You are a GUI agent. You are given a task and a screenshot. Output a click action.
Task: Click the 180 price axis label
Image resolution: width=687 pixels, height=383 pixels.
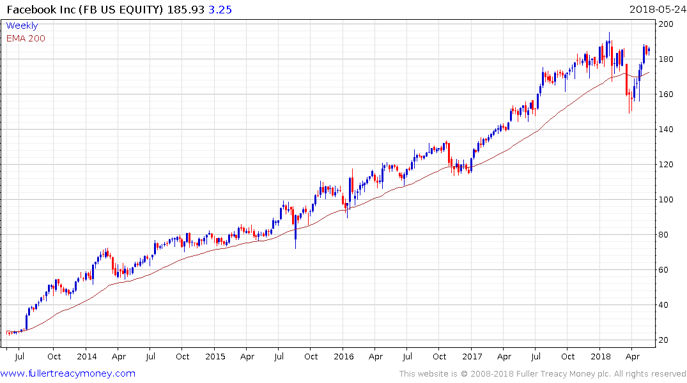tap(666, 59)
